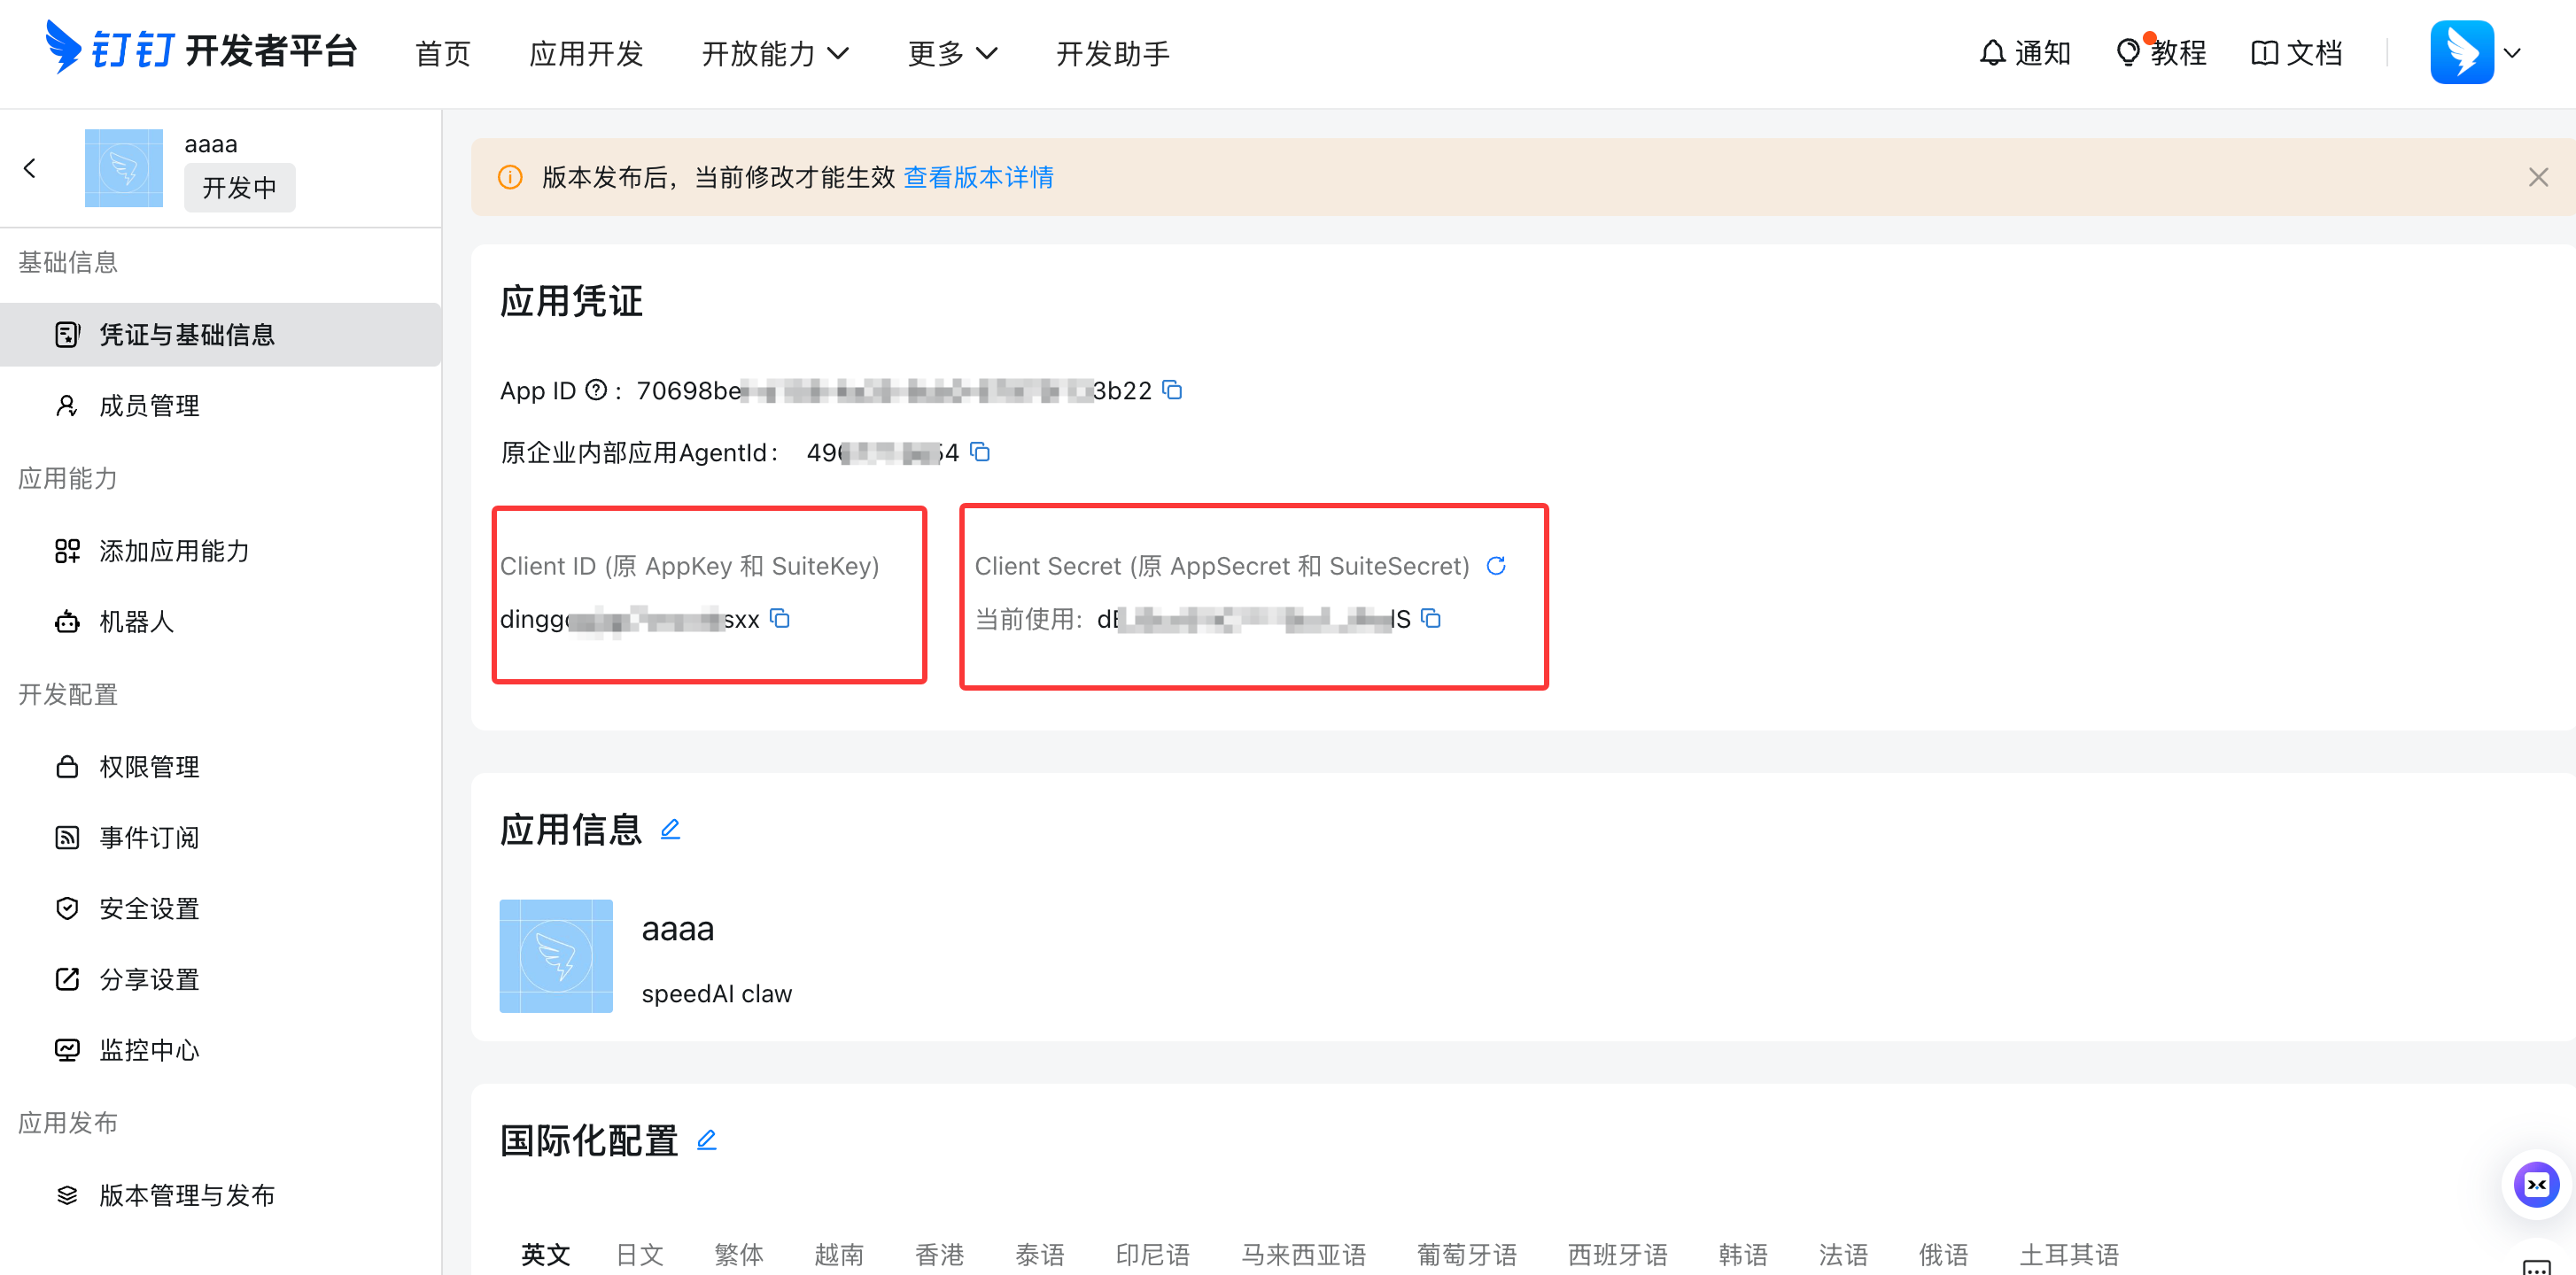Expand the 更多 dropdown menu
Image resolution: width=2576 pixels, height=1275 pixels.
[x=952, y=53]
